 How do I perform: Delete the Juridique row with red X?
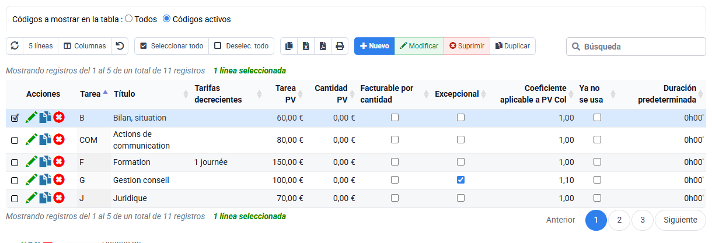click(59, 198)
